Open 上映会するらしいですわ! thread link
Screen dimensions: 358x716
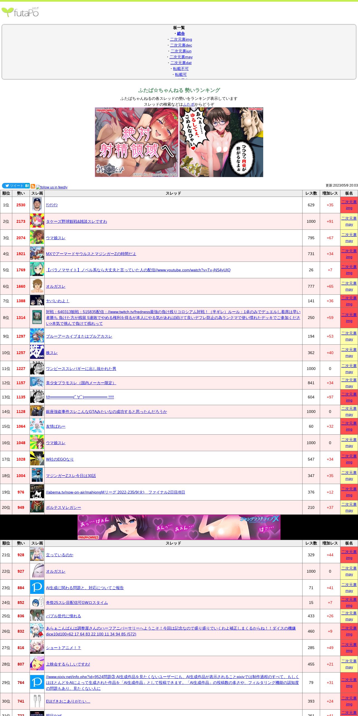coord(68,664)
